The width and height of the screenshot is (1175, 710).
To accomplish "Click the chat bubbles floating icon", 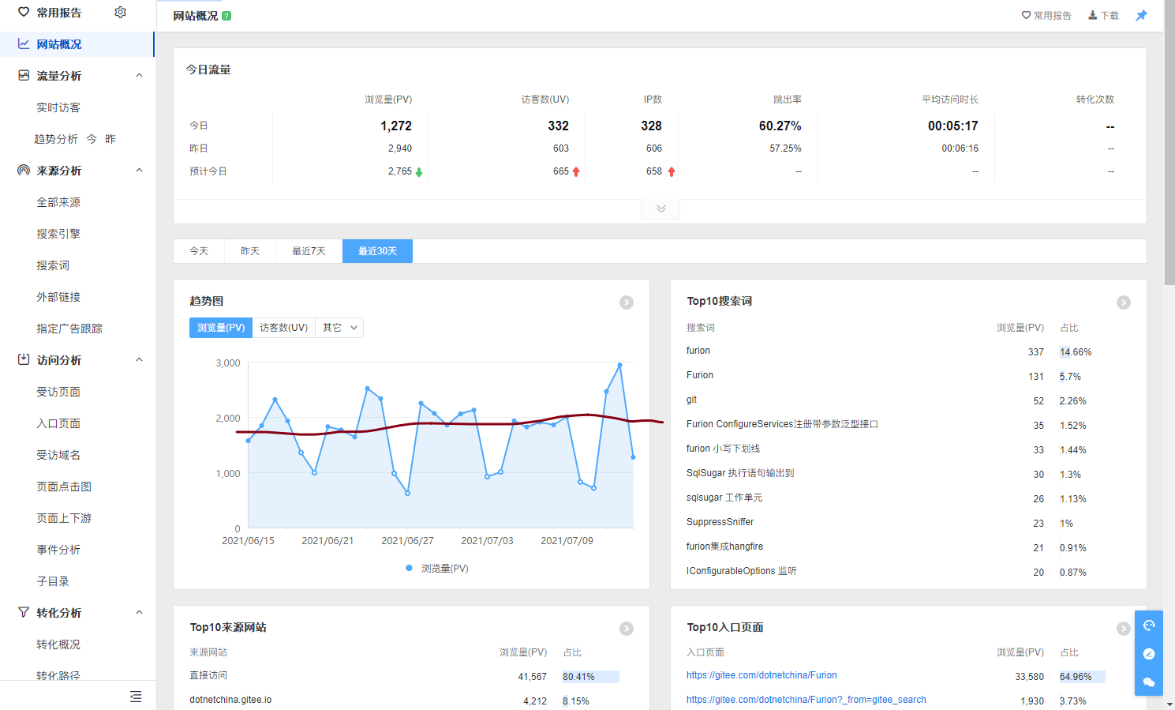I will (1149, 682).
